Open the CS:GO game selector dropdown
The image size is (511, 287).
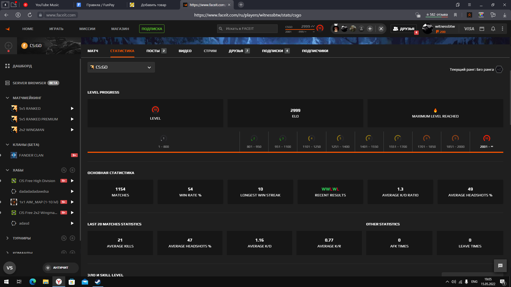click(x=121, y=67)
